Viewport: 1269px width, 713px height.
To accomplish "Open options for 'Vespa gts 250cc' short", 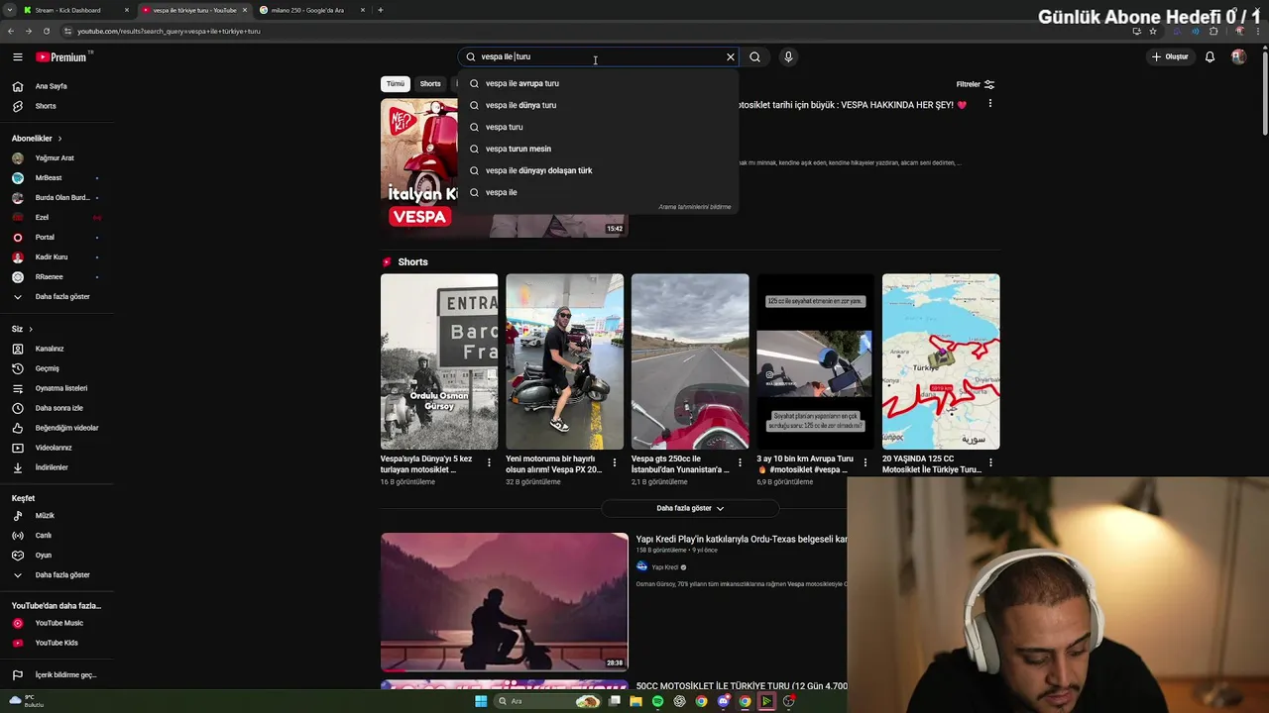I will (x=740, y=462).
